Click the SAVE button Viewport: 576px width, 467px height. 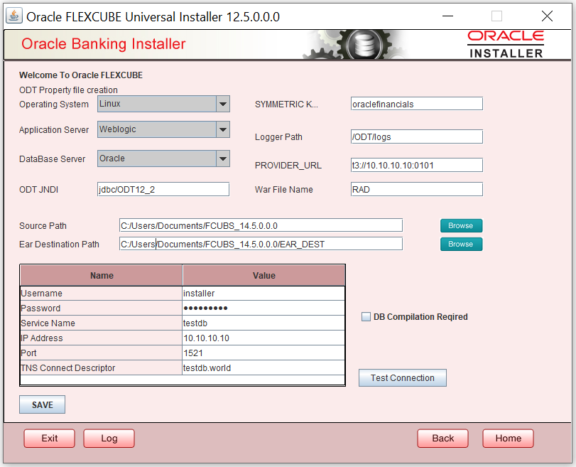[x=42, y=405]
